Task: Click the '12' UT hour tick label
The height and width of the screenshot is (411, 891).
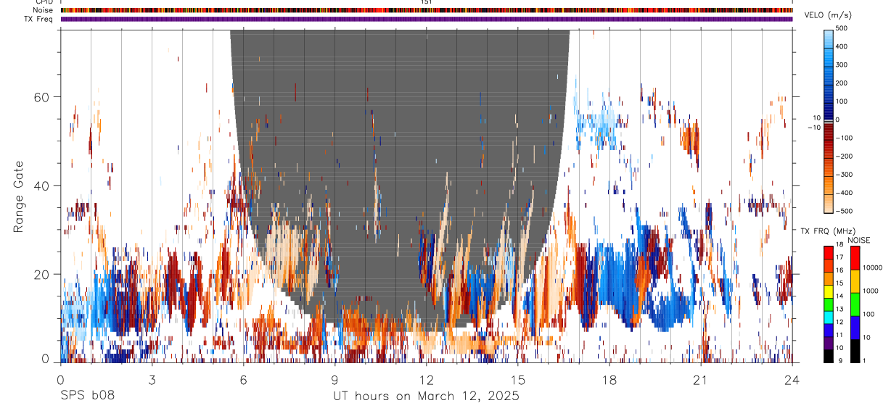Action: click(426, 379)
